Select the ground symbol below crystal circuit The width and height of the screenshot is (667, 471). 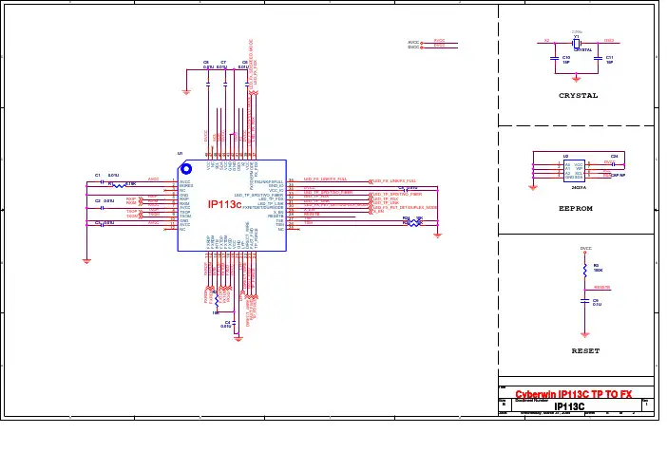pos(577,78)
